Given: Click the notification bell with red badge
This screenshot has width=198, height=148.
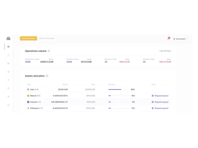Looking at the screenshot, I should click(168, 38).
